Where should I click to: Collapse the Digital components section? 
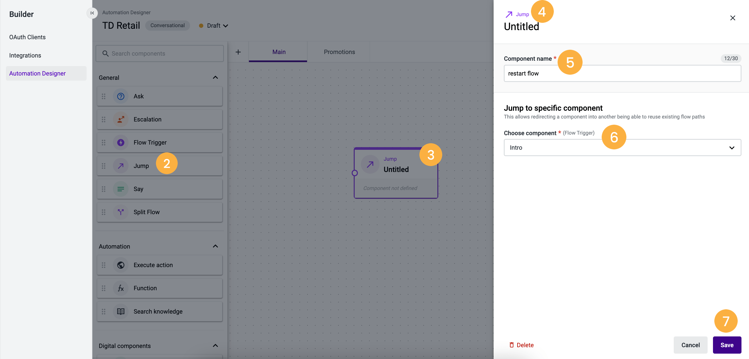(x=215, y=346)
